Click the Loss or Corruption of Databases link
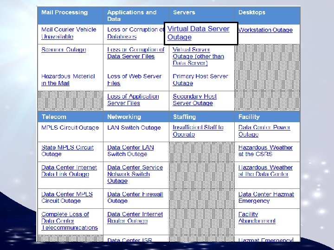The width and height of the screenshot is (334, 250). click(x=135, y=33)
